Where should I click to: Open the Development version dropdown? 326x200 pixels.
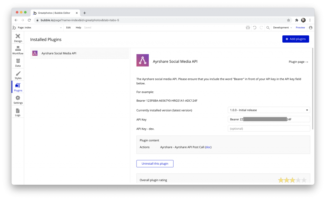[x=283, y=27]
